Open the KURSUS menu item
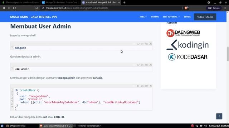Image resolution: width=229 pixels, height=128 pixels. (155, 17)
